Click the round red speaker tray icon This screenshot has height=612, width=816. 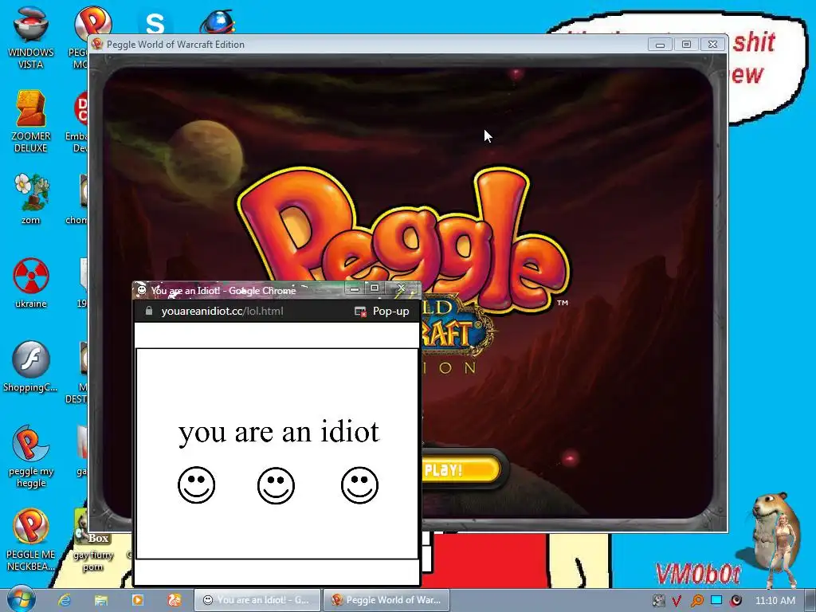pos(736,601)
